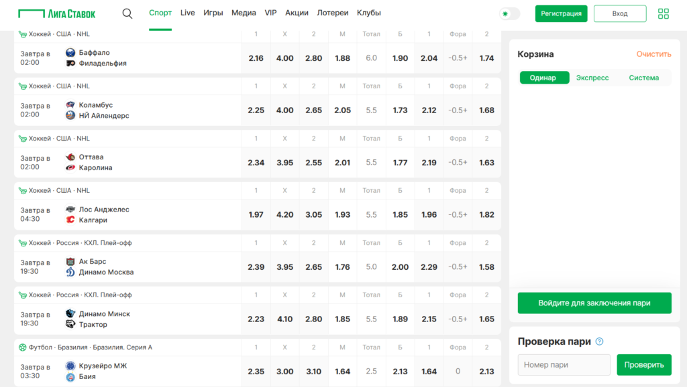Click hockey icon beside Ак Барс match league header
The height and width of the screenshot is (387, 687).
22,242
